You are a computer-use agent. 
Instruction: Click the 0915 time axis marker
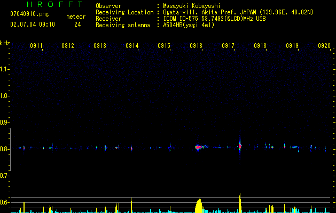click(x=164, y=46)
